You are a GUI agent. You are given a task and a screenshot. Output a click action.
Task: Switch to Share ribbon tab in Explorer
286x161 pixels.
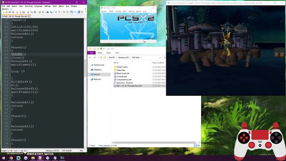pyautogui.click(x=109, y=53)
